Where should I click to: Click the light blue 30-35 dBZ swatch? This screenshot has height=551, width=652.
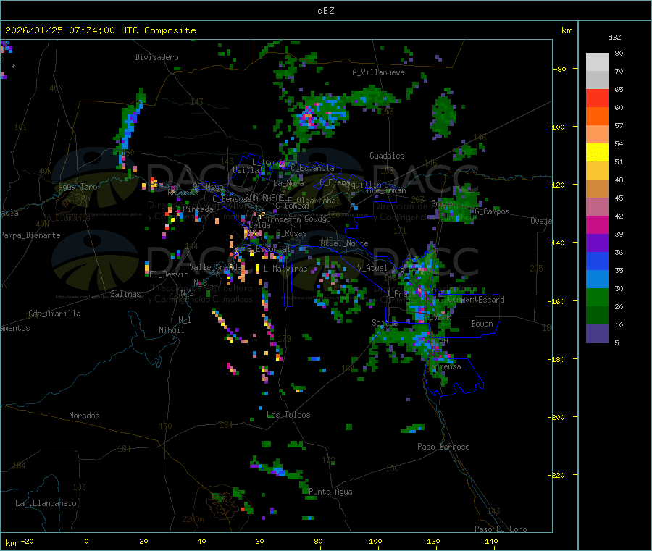coord(597,279)
